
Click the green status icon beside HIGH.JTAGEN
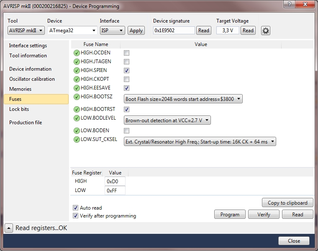pos(77,61)
